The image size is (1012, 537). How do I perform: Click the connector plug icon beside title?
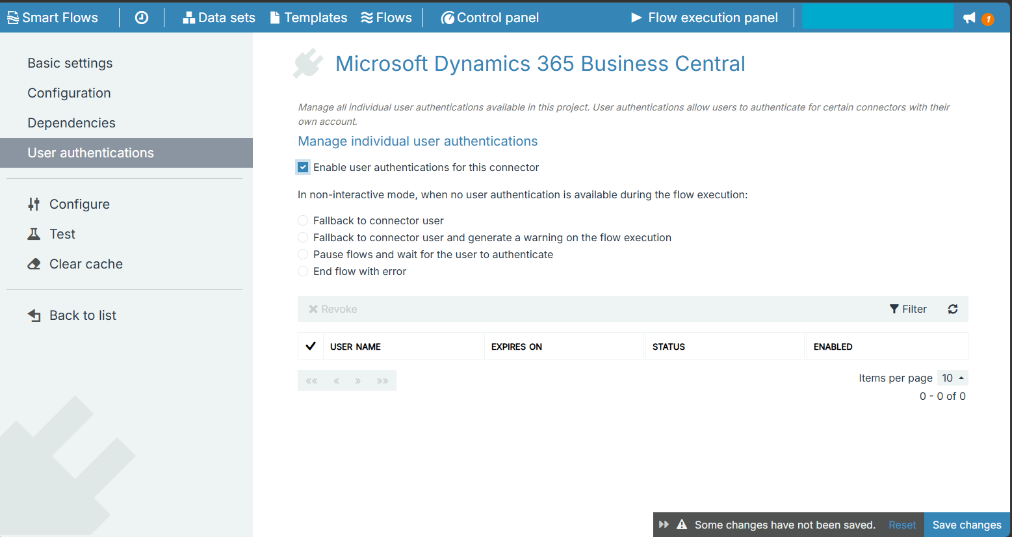click(308, 63)
